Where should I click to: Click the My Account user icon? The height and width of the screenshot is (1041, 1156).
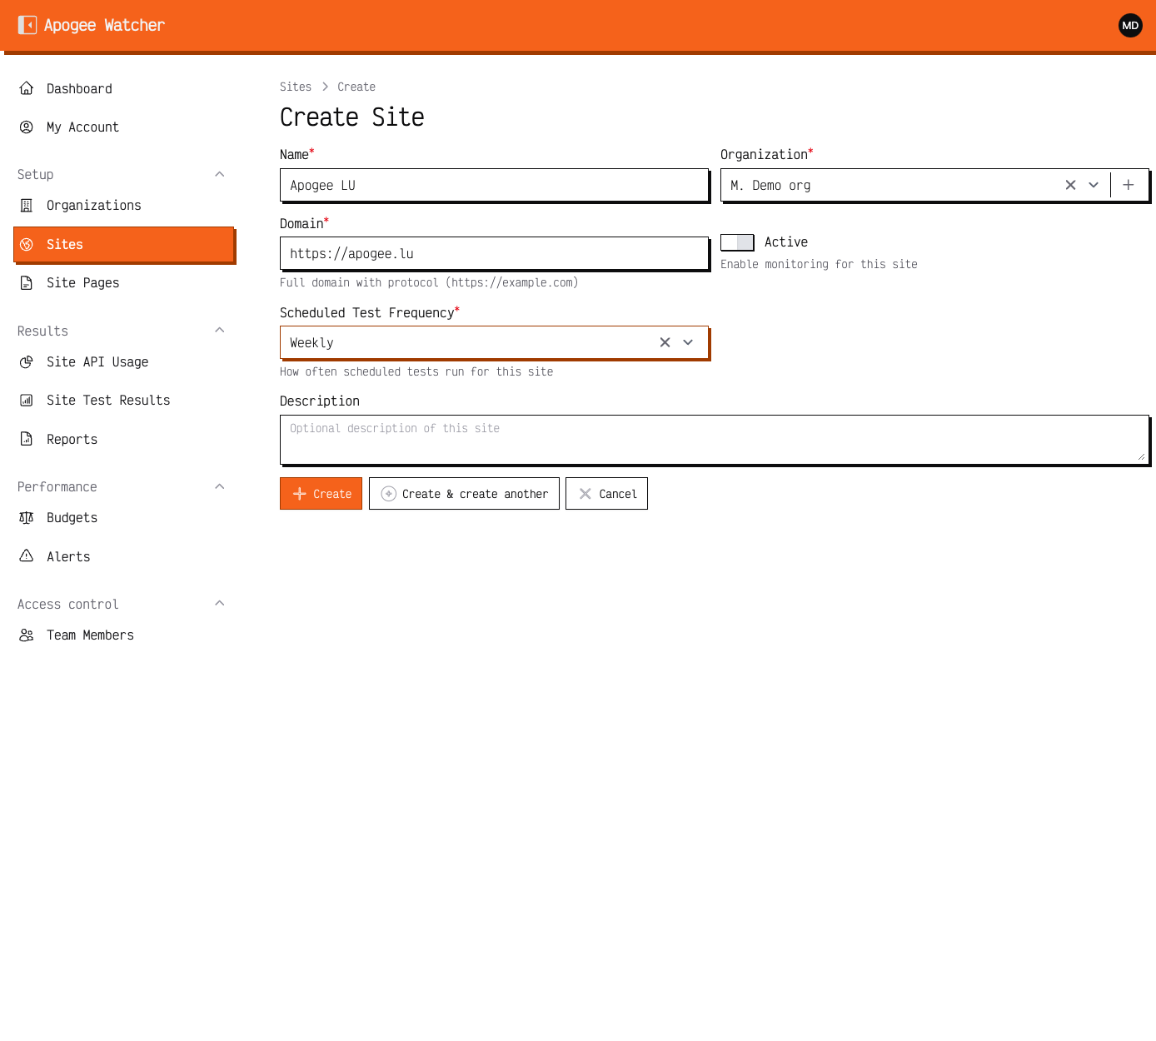[x=27, y=127]
